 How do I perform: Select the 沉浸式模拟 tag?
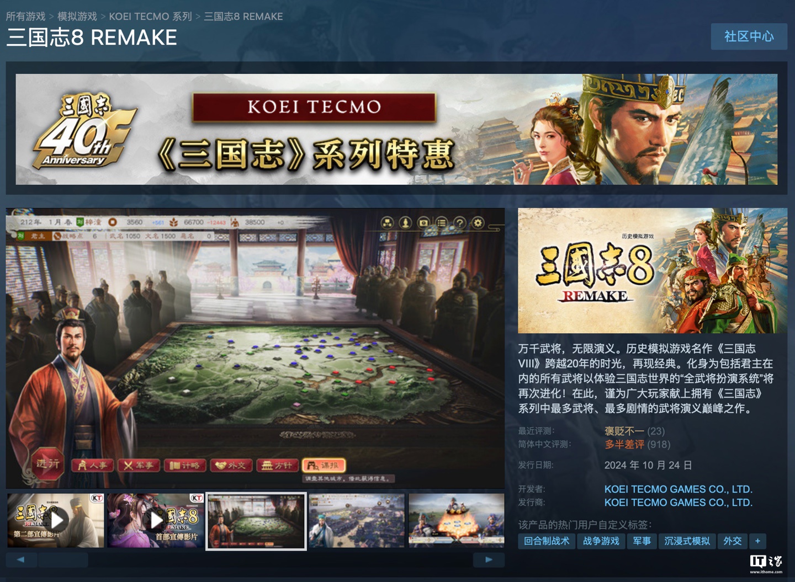[687, 541]
